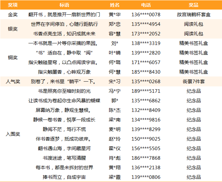Select the name 容*慧
The height and width of the screenshot is (182, 222).
pos(115,34)
